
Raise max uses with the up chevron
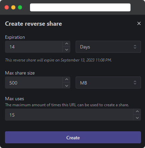click(x=137, y=112)
